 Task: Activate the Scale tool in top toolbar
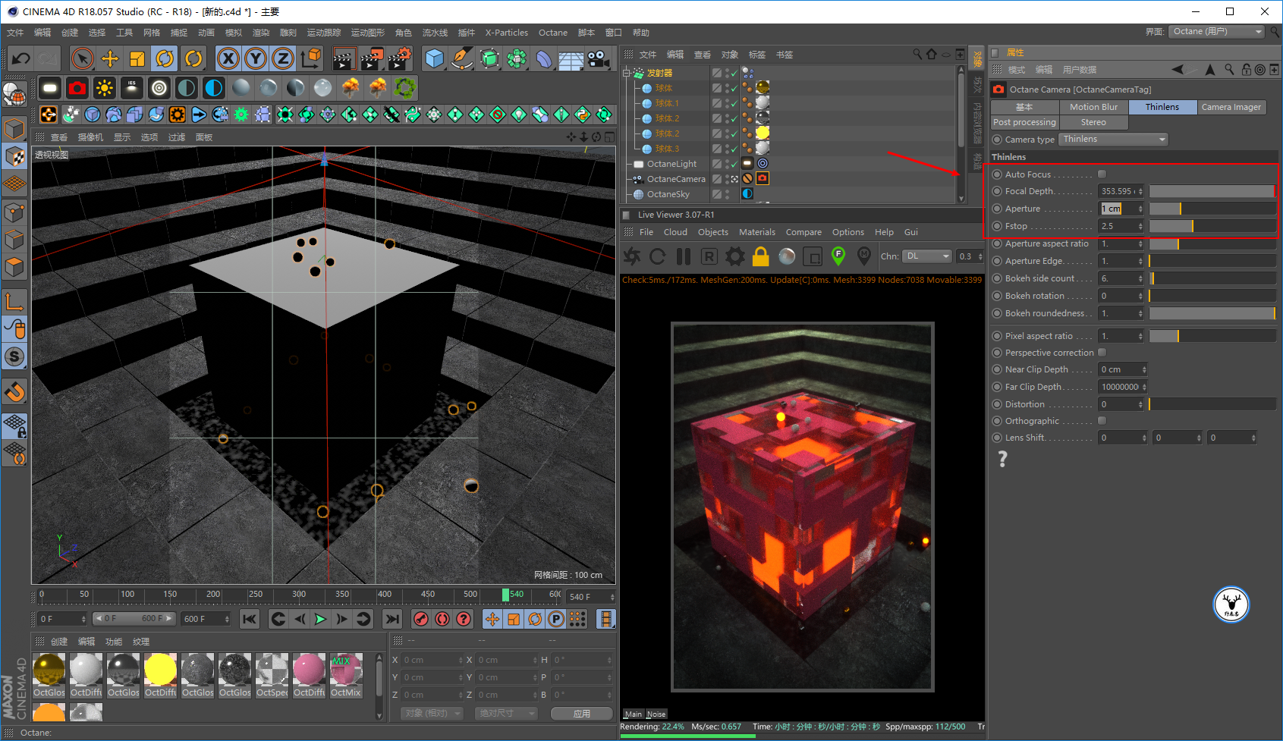pyautogui.click(x=137, y=58)
